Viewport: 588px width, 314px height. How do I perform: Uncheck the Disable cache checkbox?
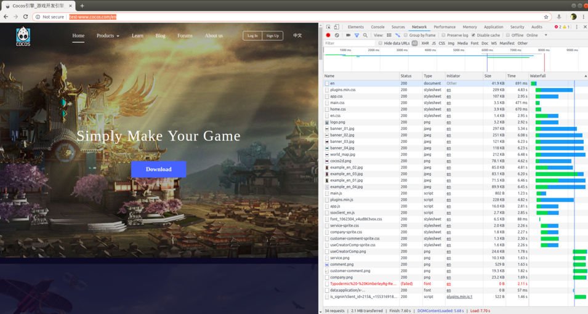click(x=473, y=35)
